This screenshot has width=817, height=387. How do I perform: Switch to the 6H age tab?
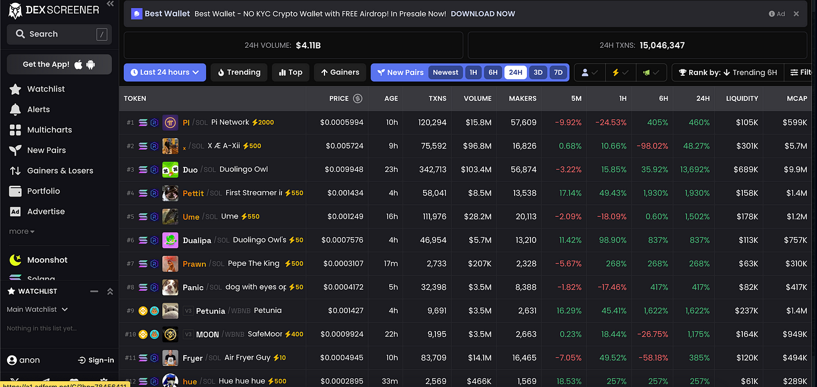point(493,72)
